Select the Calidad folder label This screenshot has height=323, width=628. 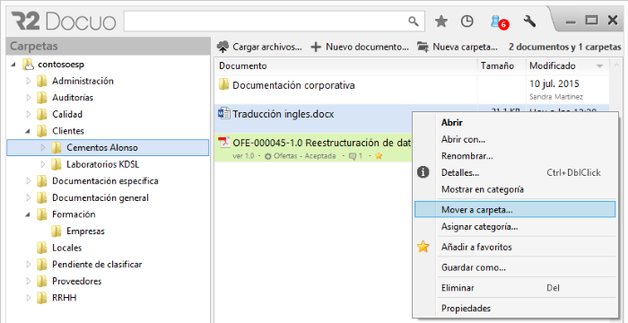[67, 115]
